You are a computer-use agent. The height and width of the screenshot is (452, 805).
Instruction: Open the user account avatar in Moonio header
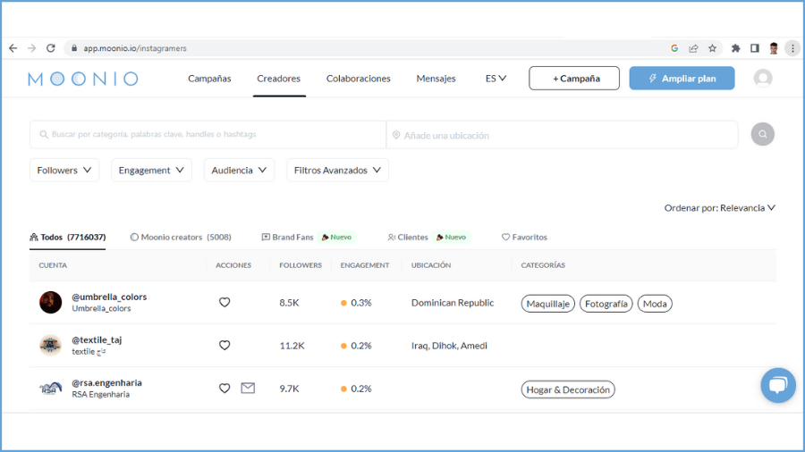(x=763, y=79)
